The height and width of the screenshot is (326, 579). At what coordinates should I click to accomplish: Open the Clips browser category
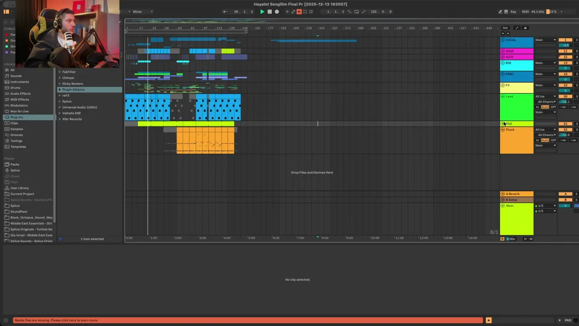14,123
